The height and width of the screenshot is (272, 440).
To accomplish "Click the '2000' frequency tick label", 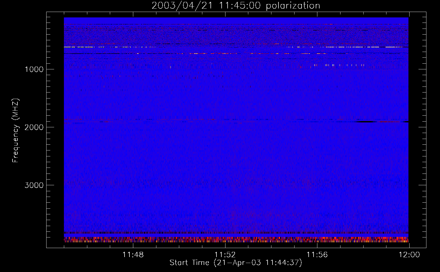I will point(34,127).
